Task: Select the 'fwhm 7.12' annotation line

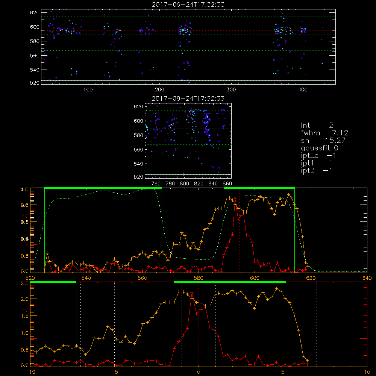Action: coord(324,133)
